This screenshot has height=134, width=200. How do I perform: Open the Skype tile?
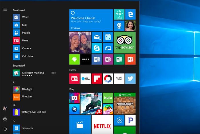(x=97, y=48)
